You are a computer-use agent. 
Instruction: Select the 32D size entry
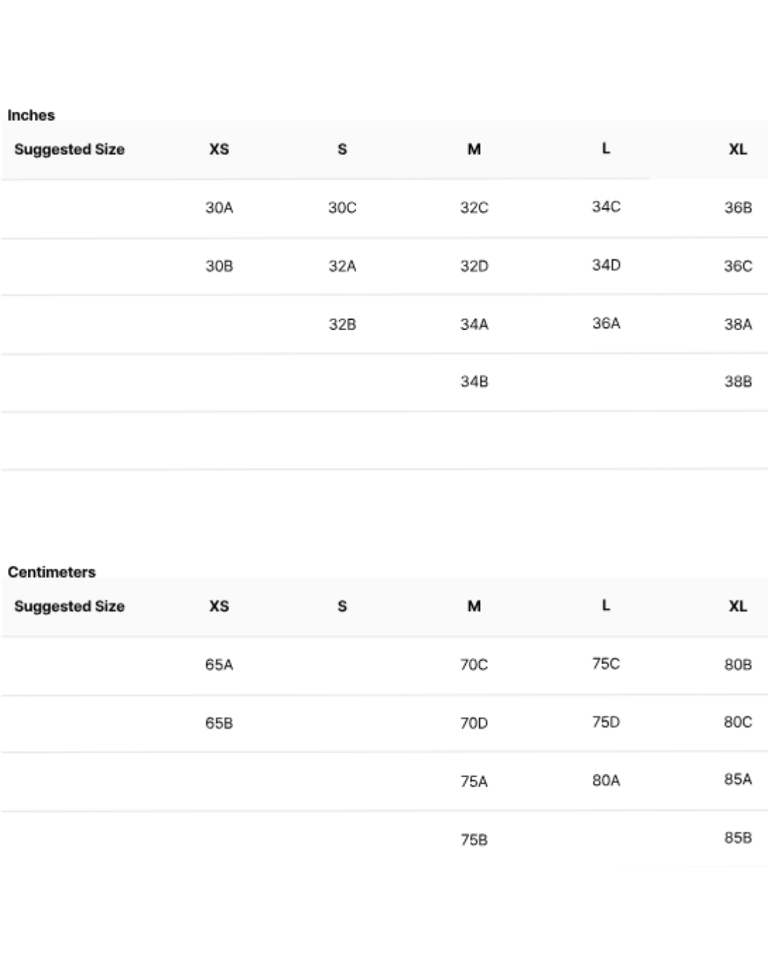[474, 266]
